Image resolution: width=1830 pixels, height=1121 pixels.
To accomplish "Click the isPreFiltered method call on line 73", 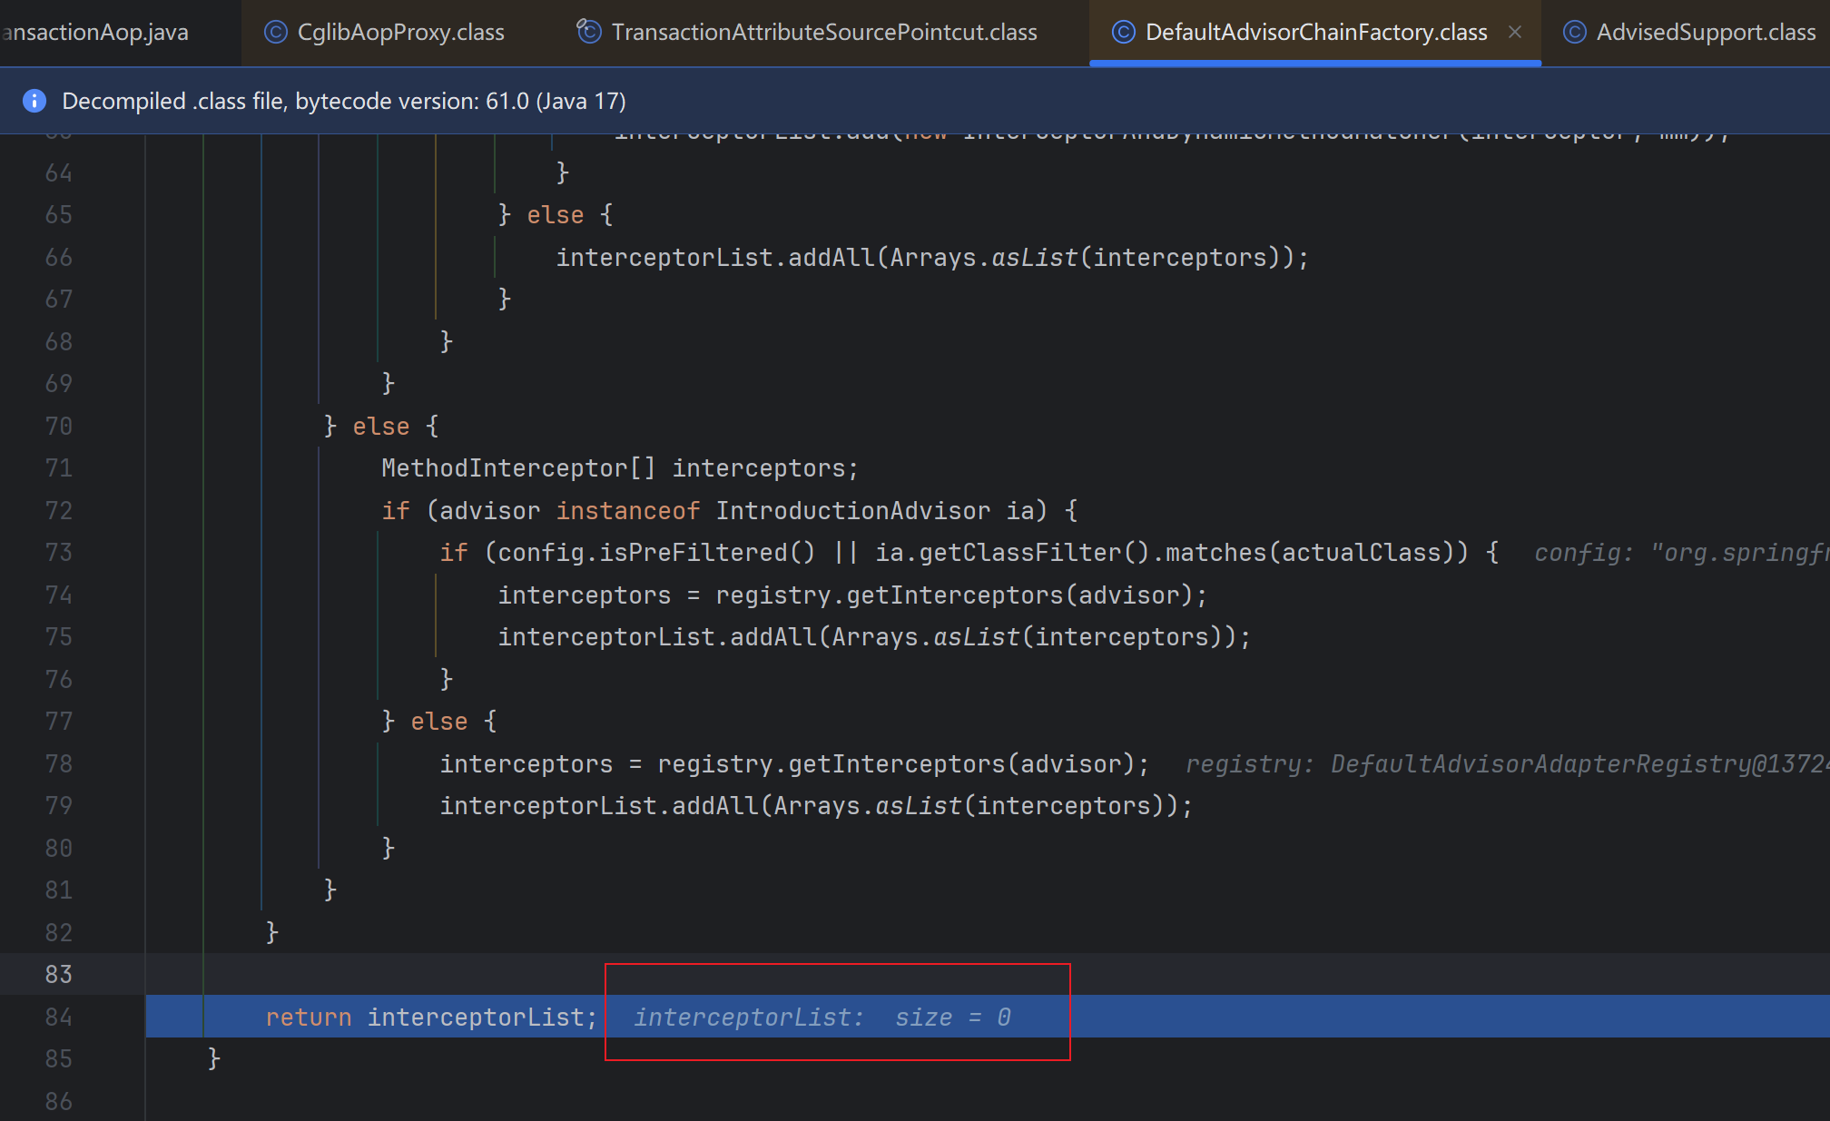I will (692, 553).
